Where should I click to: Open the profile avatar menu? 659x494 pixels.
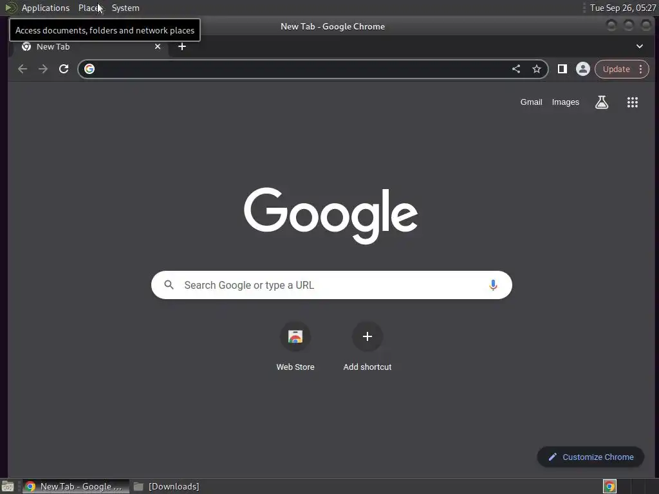583,69
